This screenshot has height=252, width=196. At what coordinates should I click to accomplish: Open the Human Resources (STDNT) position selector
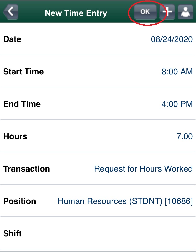[x=125, y=201]
